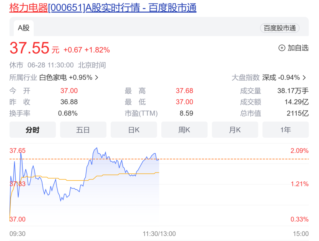Screen dimensions: 319x241
Task: Click the 百度股市通 badge button
Action: (x=279, y=28)
